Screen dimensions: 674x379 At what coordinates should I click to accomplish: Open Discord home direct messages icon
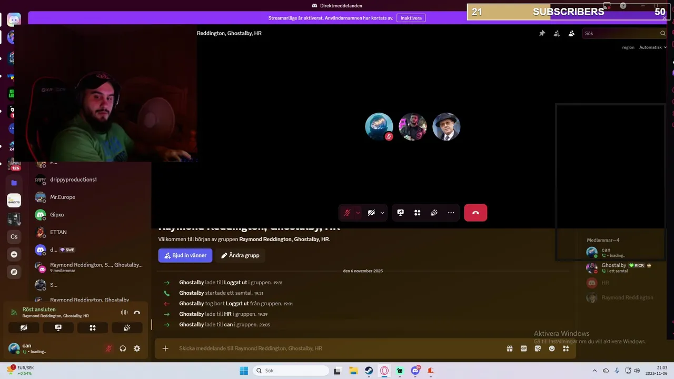click(x=14, y=19)
